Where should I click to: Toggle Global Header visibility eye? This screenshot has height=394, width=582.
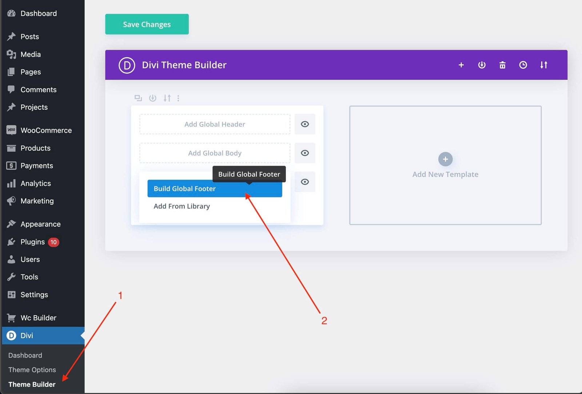(x=305, y=124)
